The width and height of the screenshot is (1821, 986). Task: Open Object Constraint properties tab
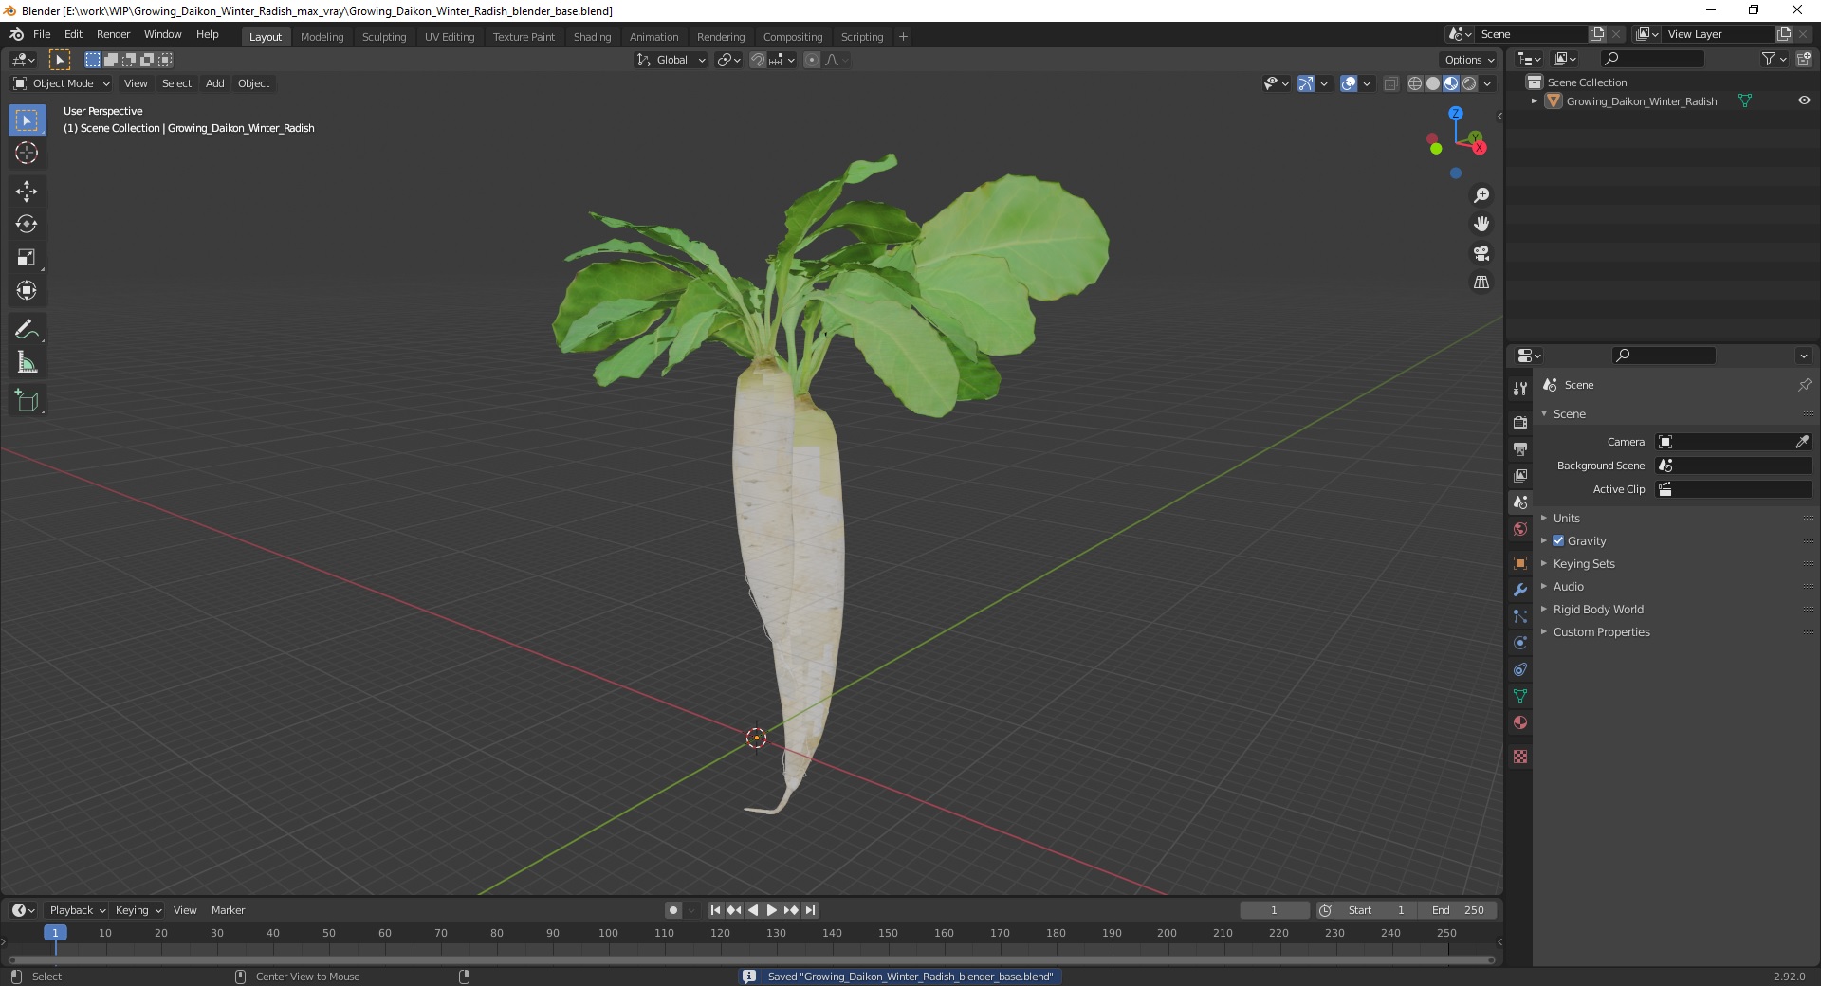point(1520,669)
